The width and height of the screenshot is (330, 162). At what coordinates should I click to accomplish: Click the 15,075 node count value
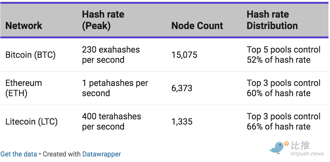coord(184,55)
